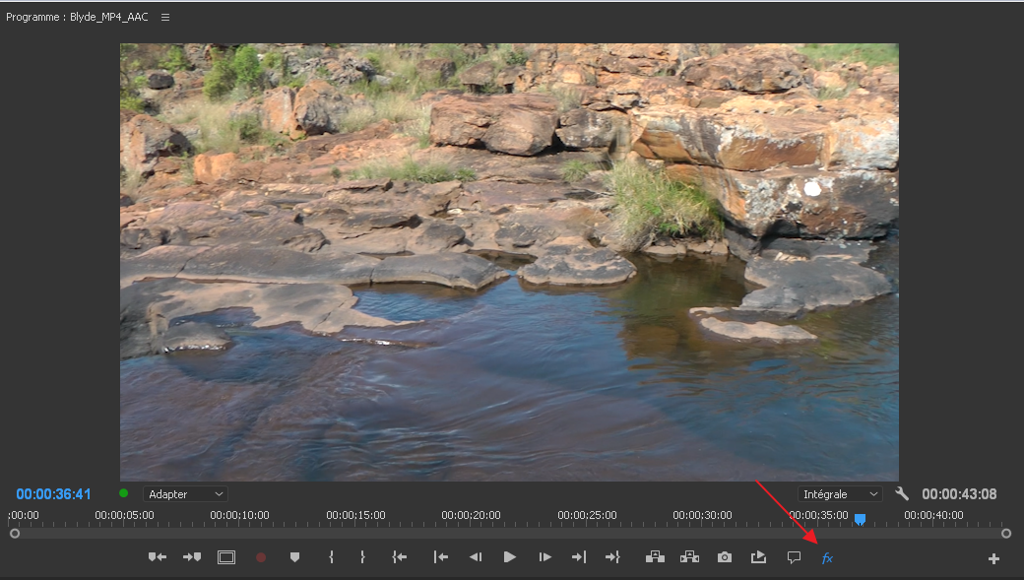
Task: Open the button editor plus icon
Action: click(993, 558)
